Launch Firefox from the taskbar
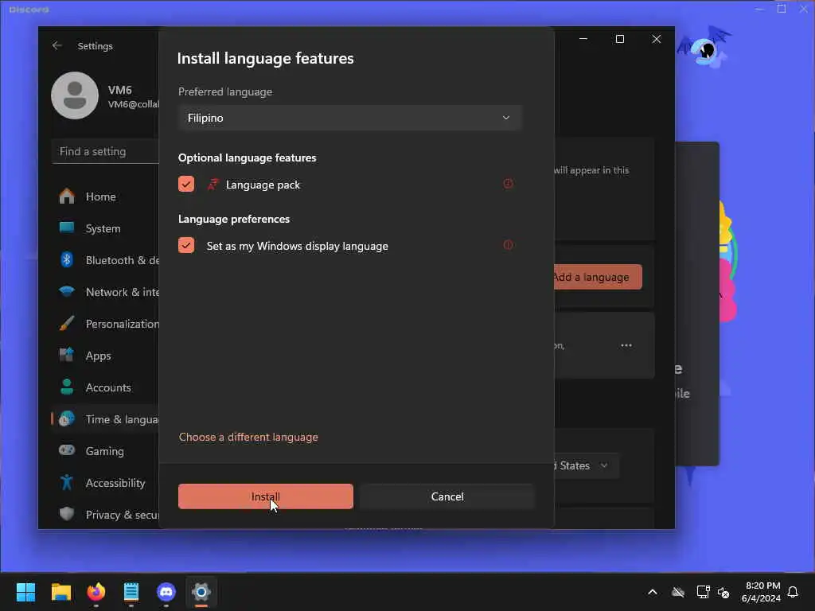Screen dimensions: 815x611 click(96, 592)
